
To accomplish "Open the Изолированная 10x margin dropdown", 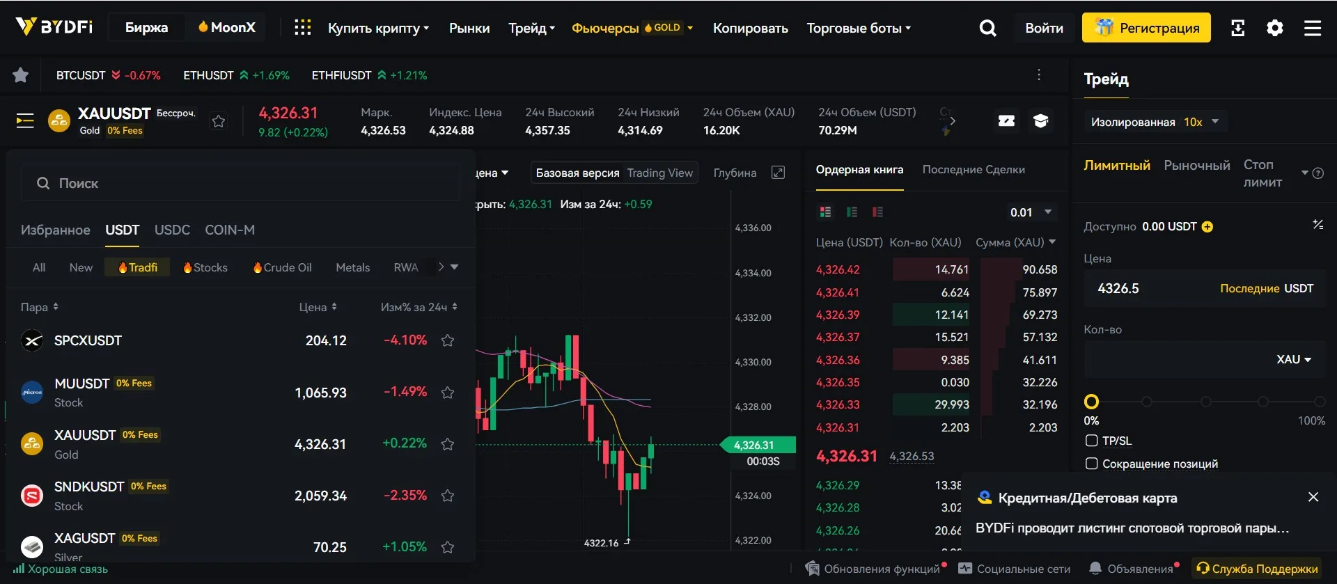I will (x=1155, y=122).
